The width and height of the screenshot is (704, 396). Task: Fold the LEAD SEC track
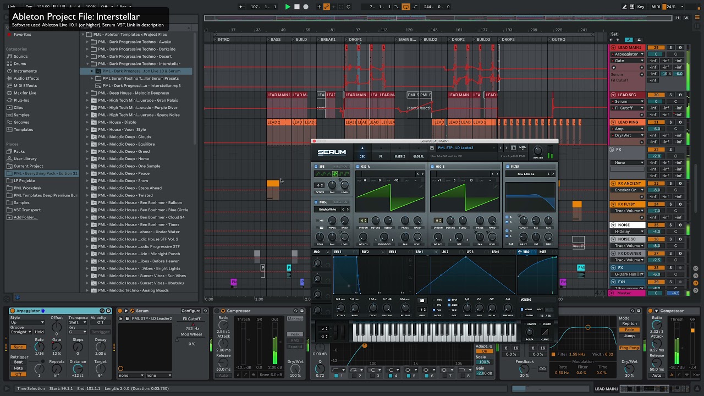(613, 95)
